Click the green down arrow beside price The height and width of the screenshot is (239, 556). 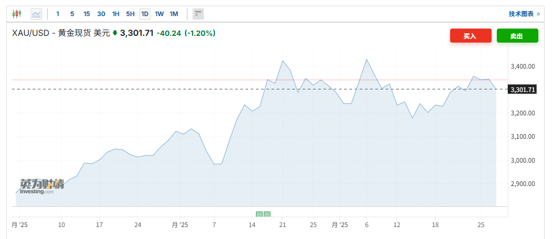click(115, 33)
